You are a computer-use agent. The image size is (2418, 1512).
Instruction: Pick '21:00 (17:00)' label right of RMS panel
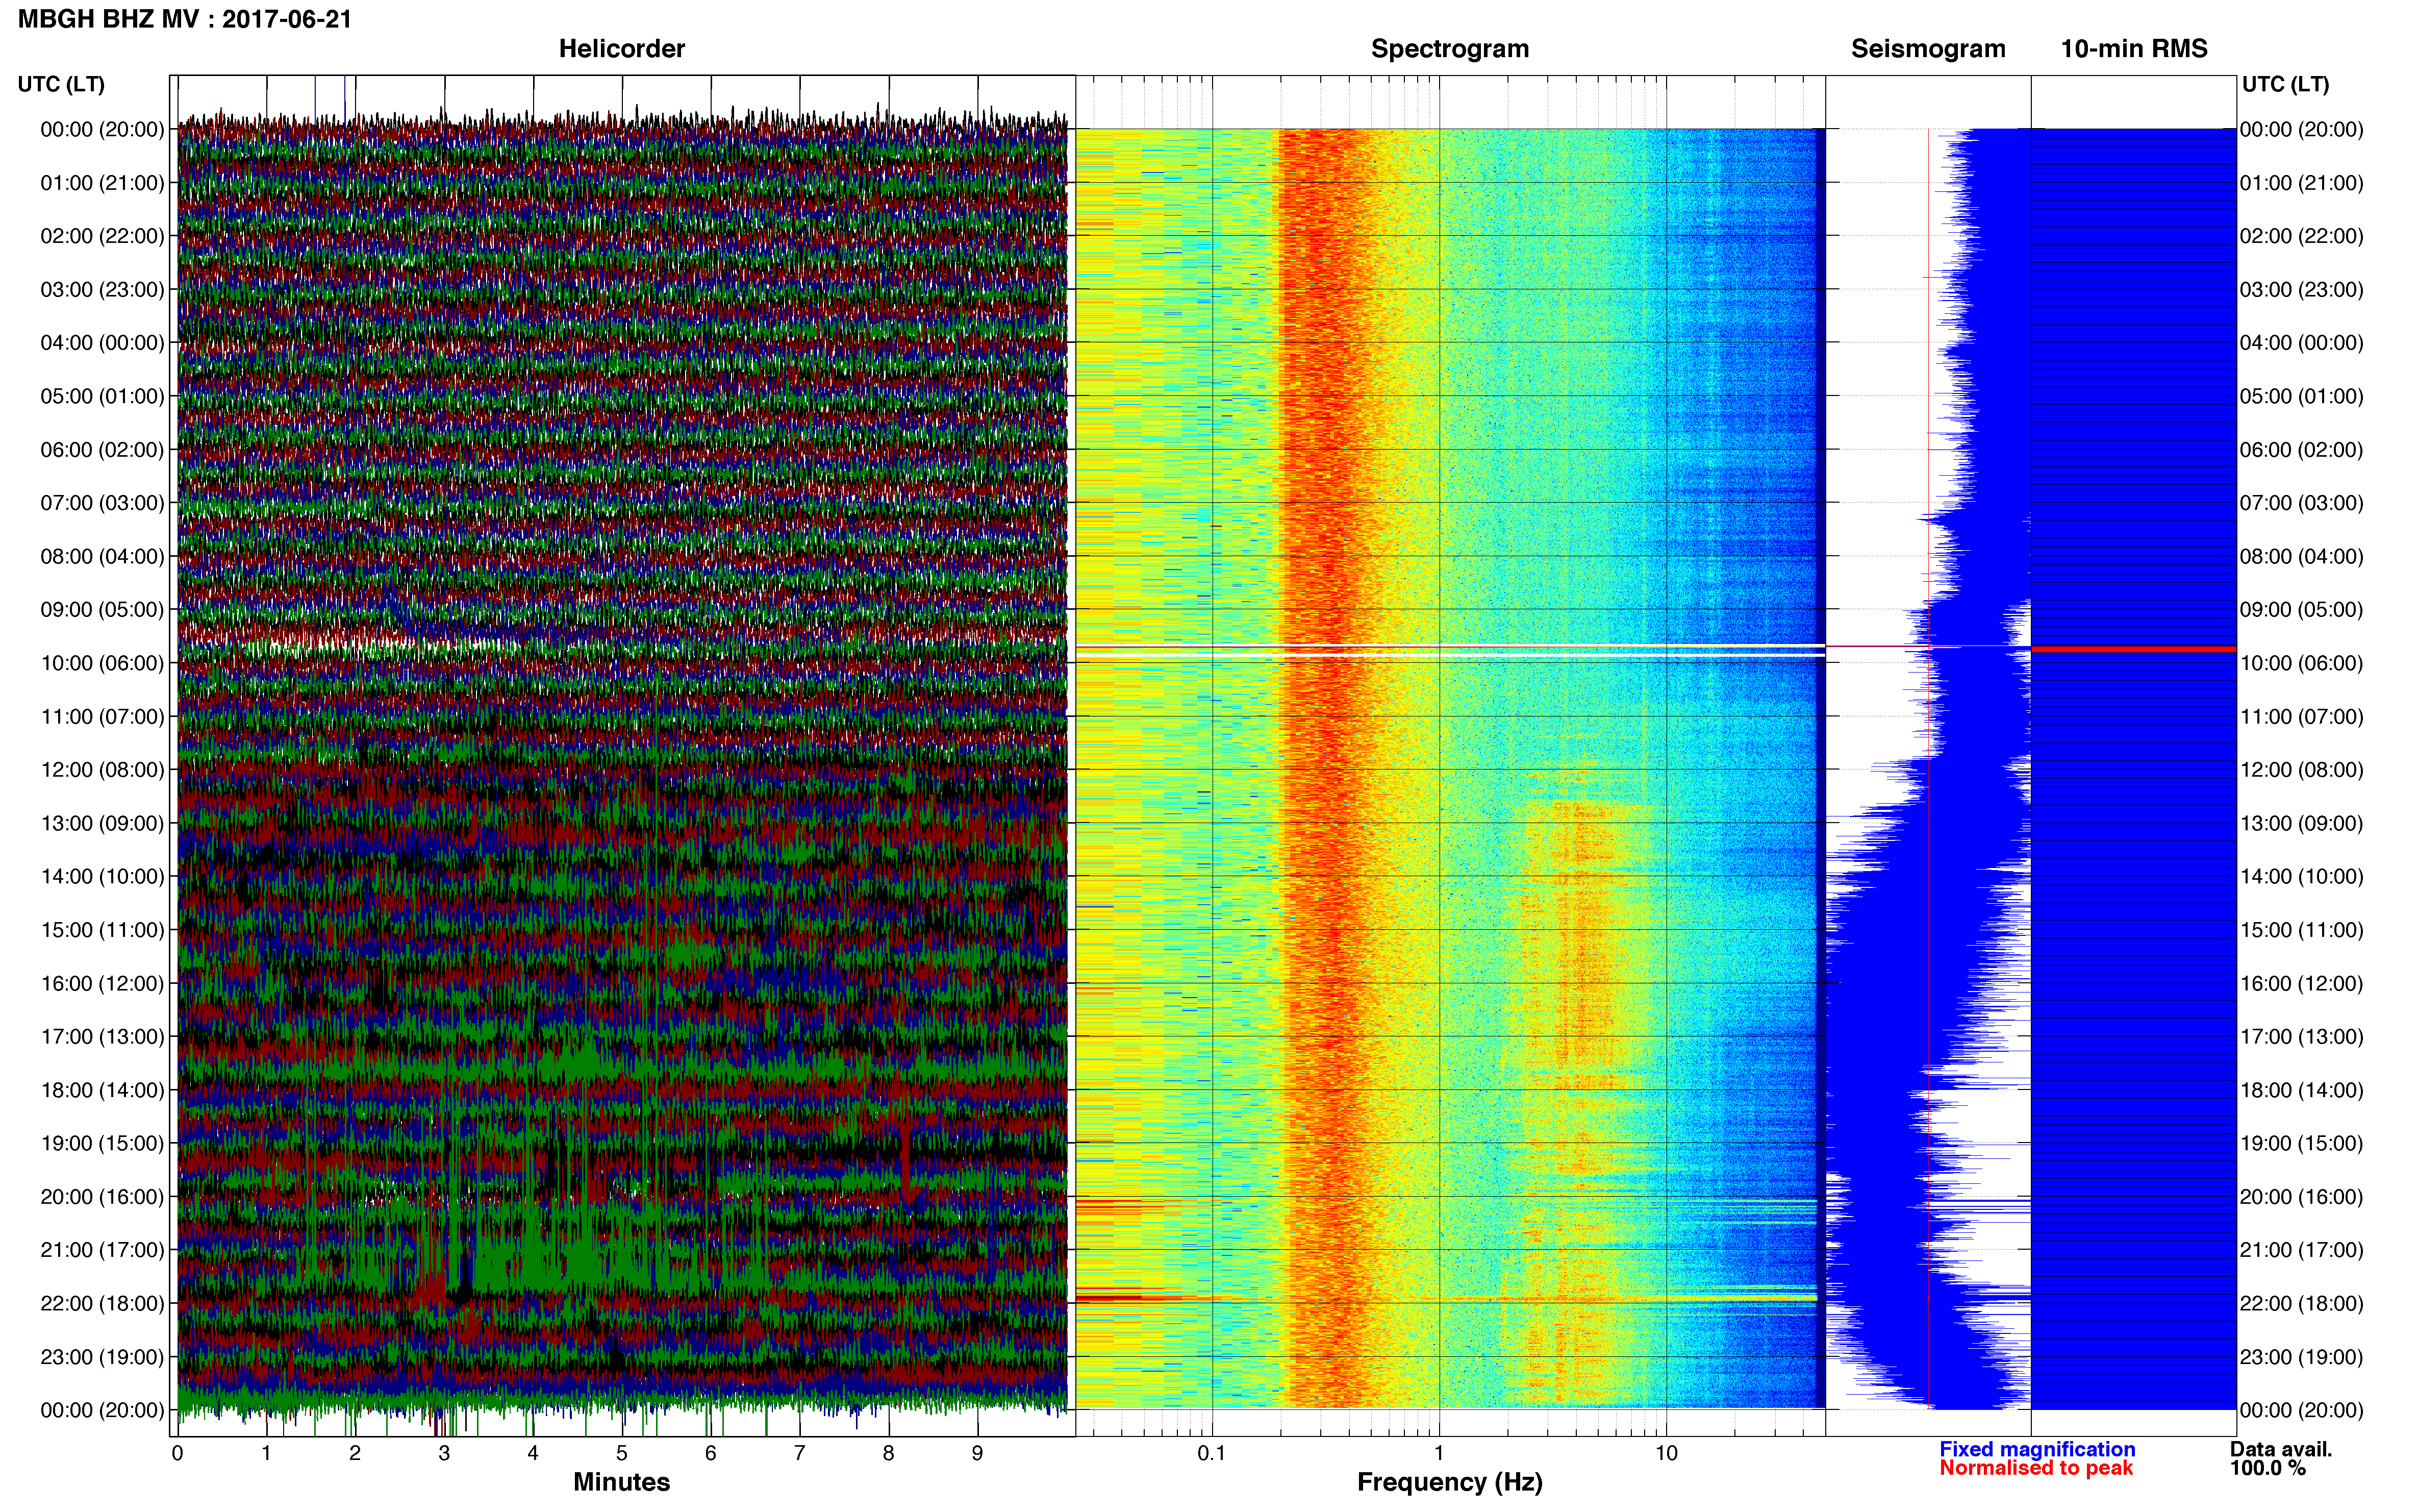2302,1250
